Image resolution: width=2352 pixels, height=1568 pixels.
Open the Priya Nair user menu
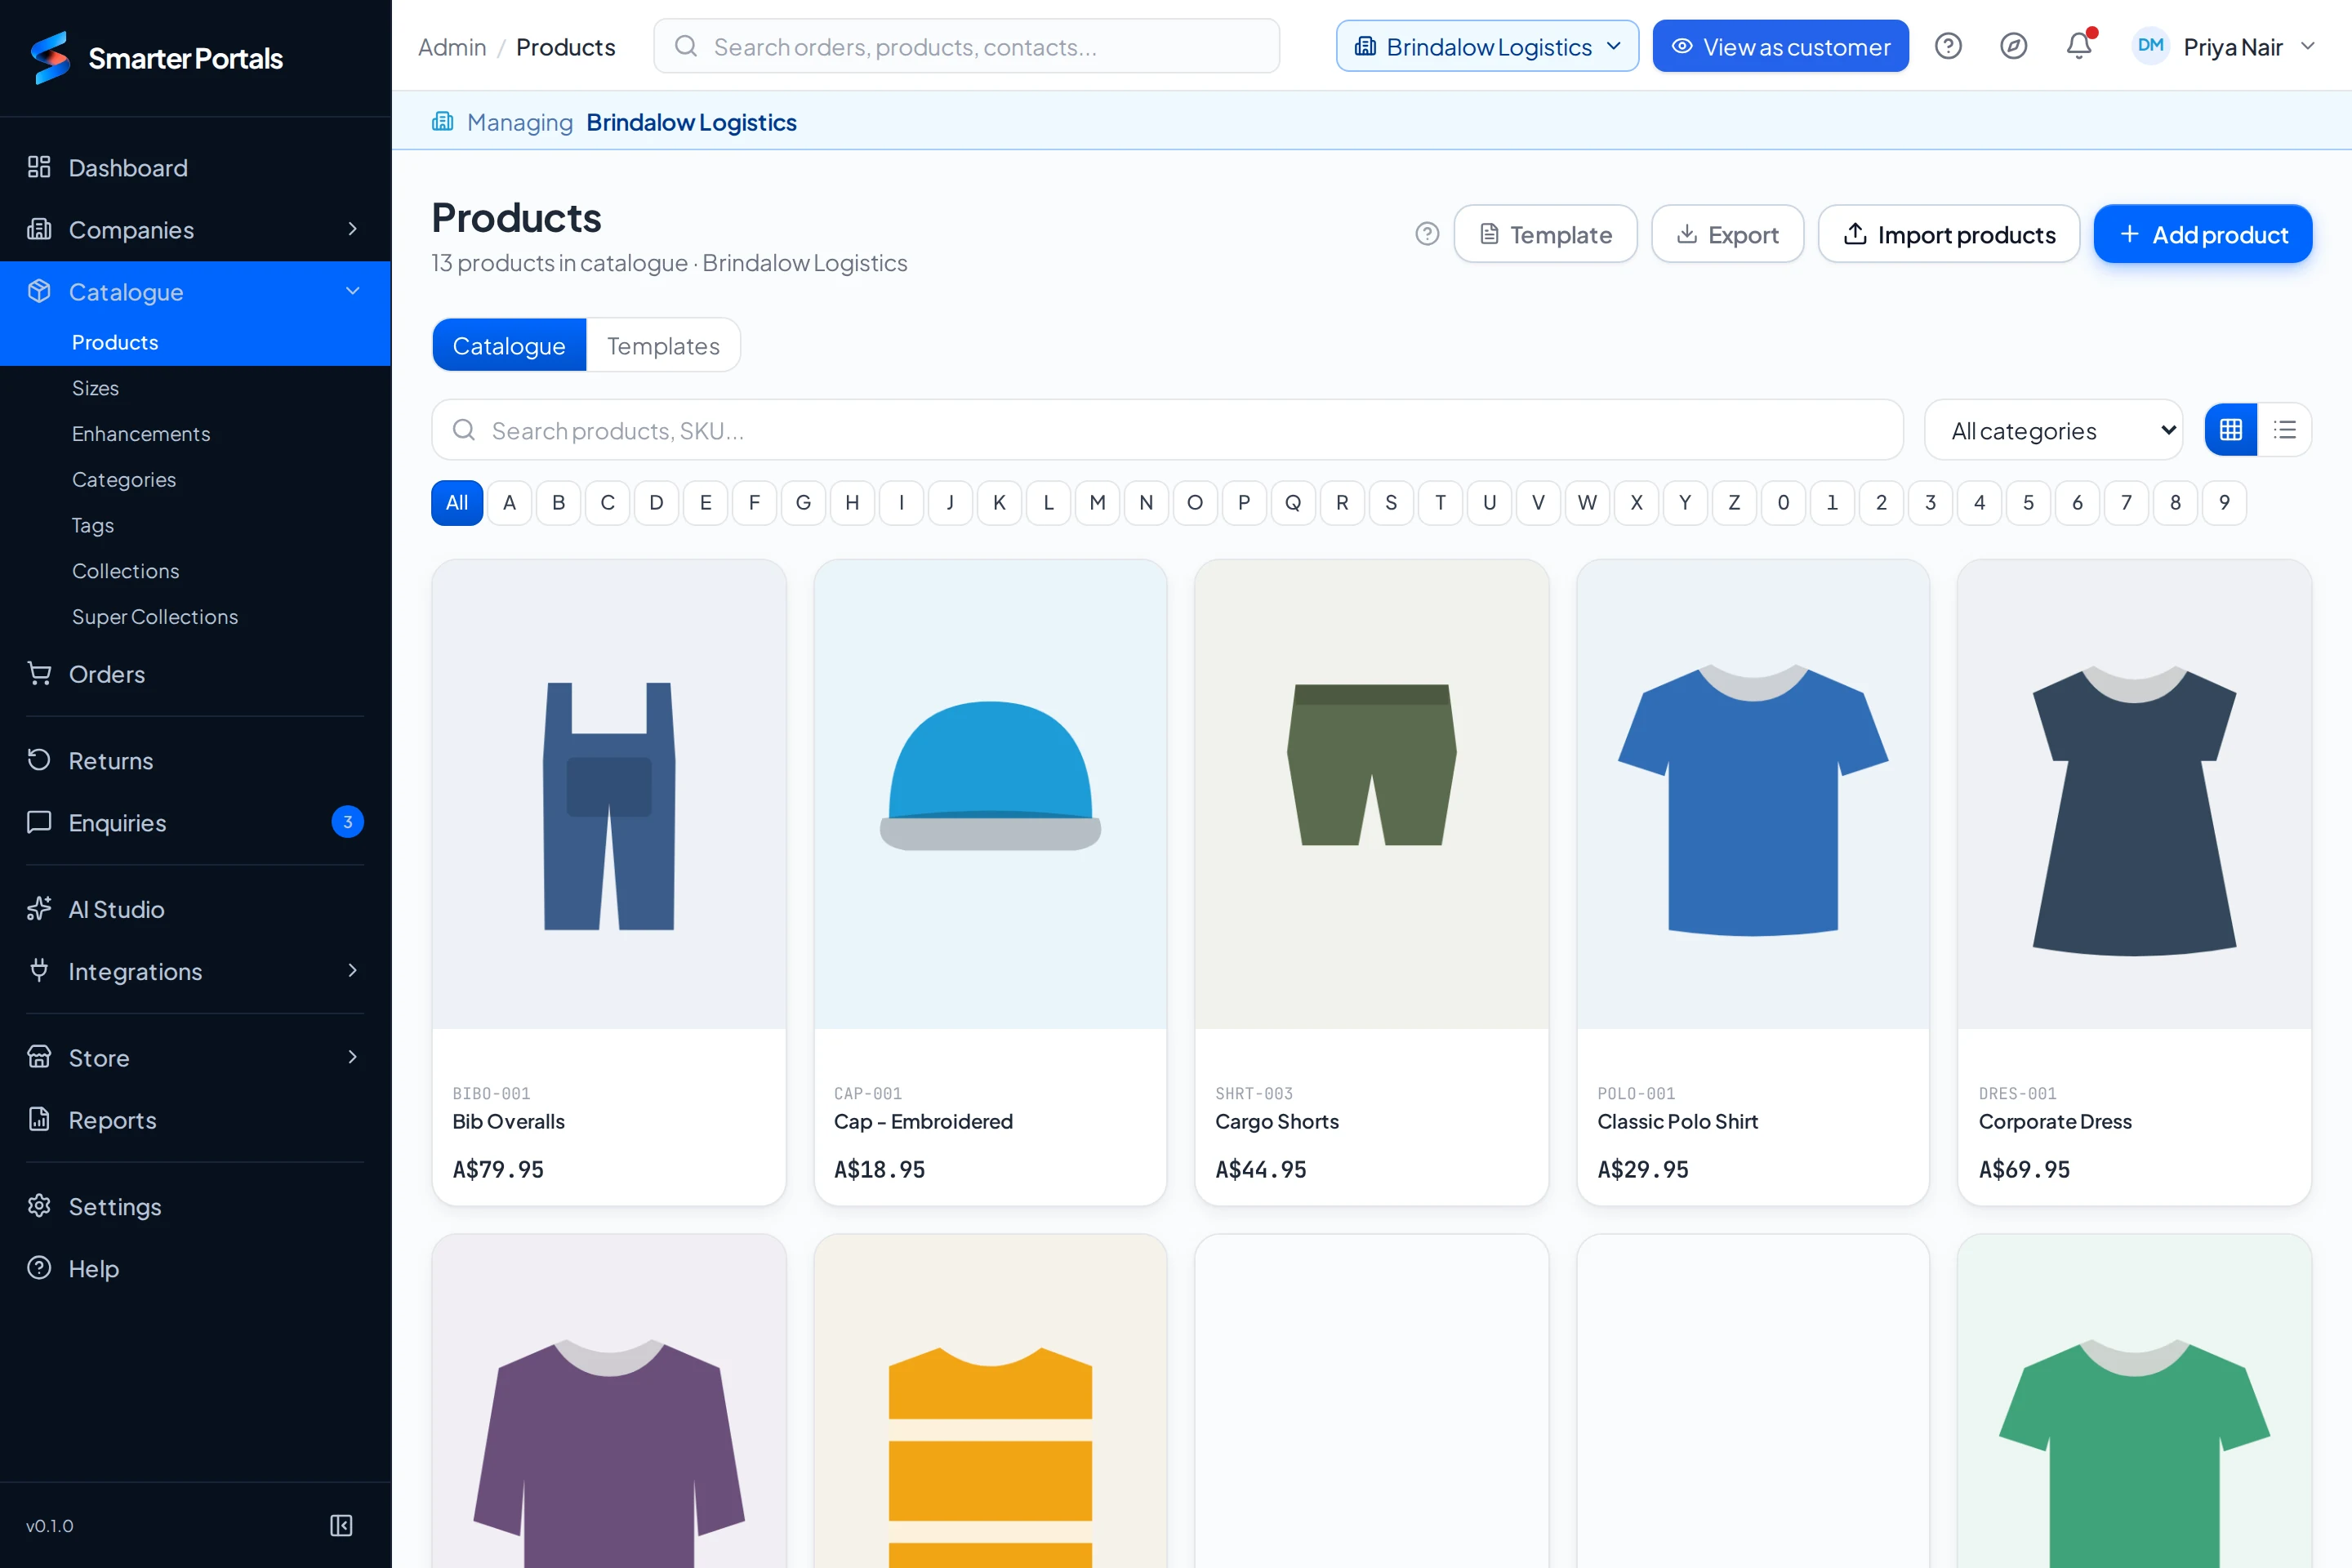[2224, 46]
